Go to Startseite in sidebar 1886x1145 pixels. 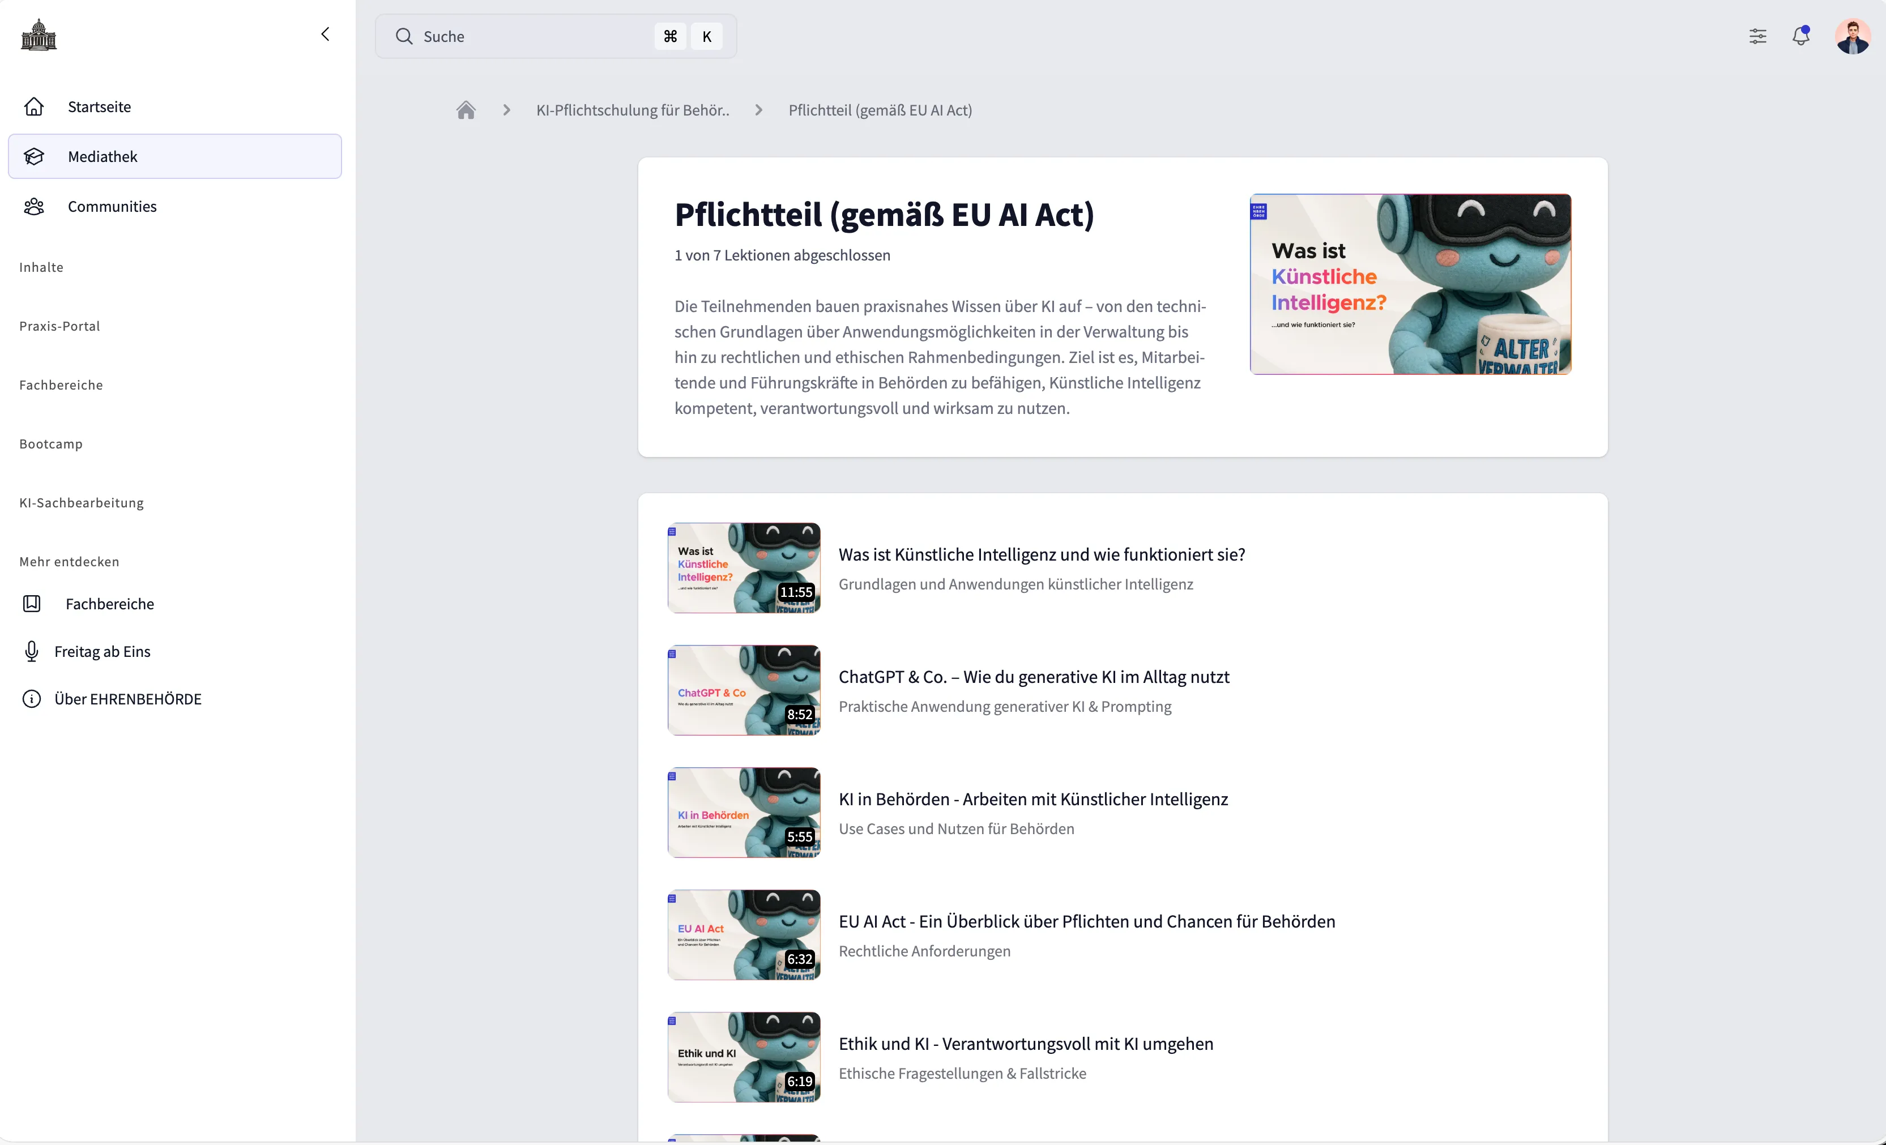[x=99, y=106]
